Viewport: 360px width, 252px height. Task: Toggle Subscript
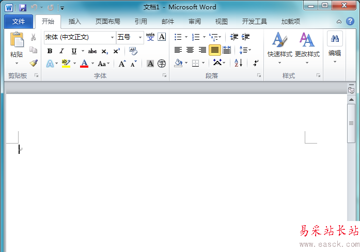tap(104, 51)
